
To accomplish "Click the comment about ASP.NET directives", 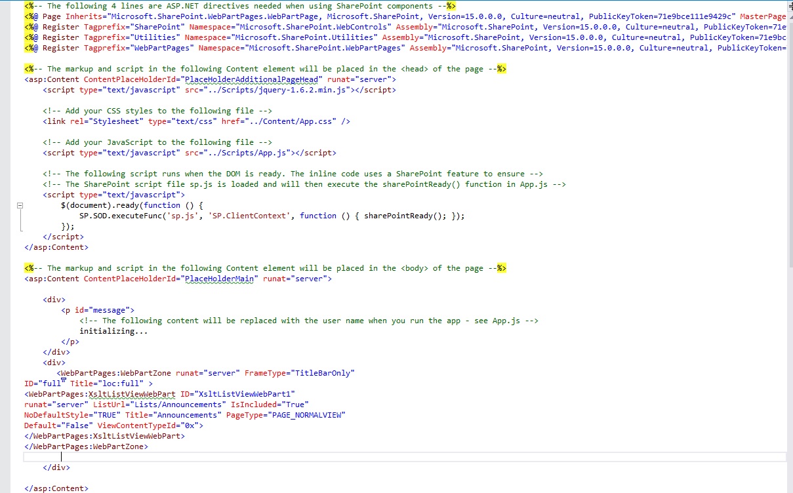I will click(x=240, y=6).
